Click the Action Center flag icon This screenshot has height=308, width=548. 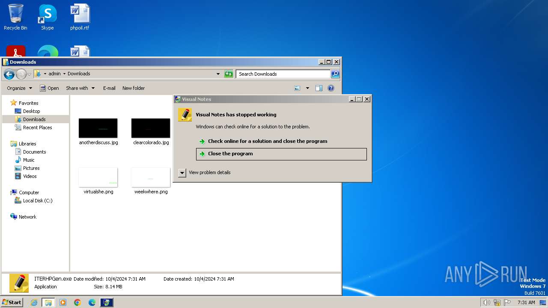pyautogui.click(x=507, y=302)
